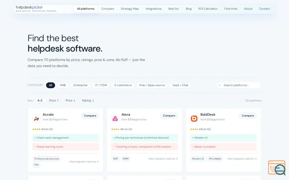Click the Modern UI tag on BoldDesk card

[x=198, y=159]
